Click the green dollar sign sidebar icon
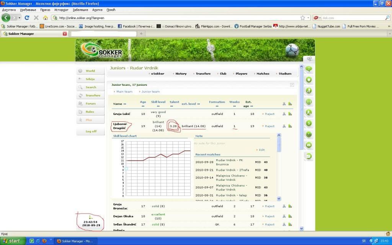The height and width of the screenshot is (245, 392). [x=309, y=123]
